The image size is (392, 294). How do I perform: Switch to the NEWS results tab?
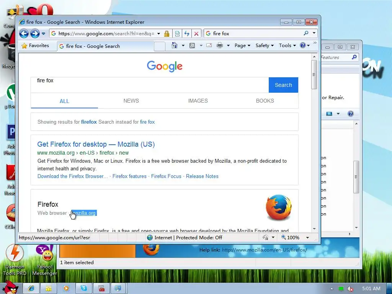pos(131,101)
